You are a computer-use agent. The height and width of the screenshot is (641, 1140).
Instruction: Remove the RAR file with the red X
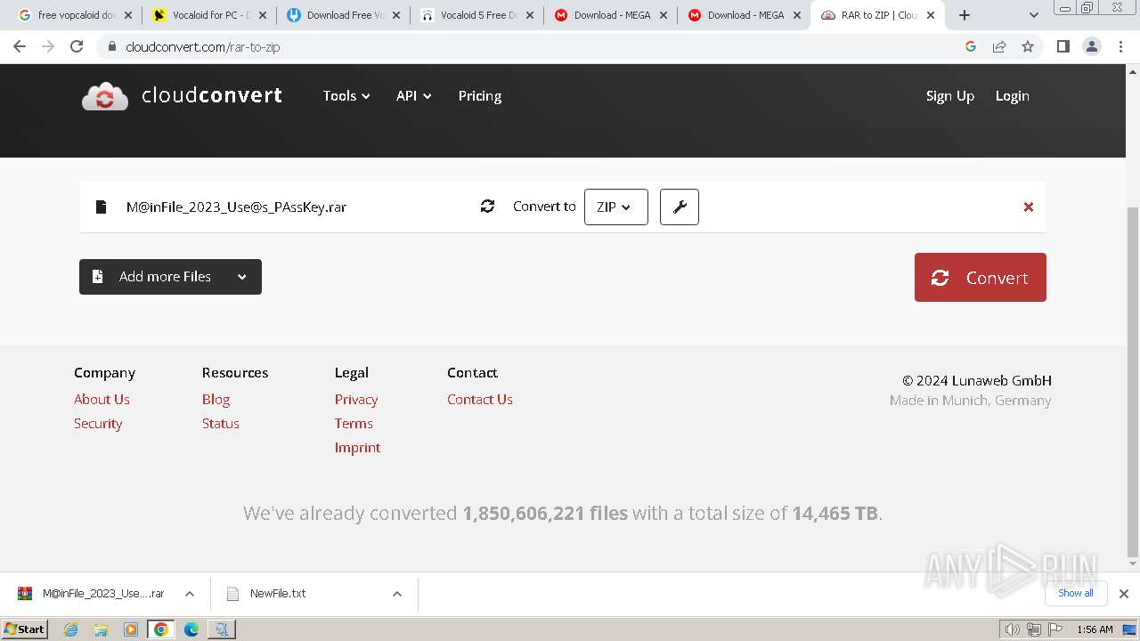1029,207
